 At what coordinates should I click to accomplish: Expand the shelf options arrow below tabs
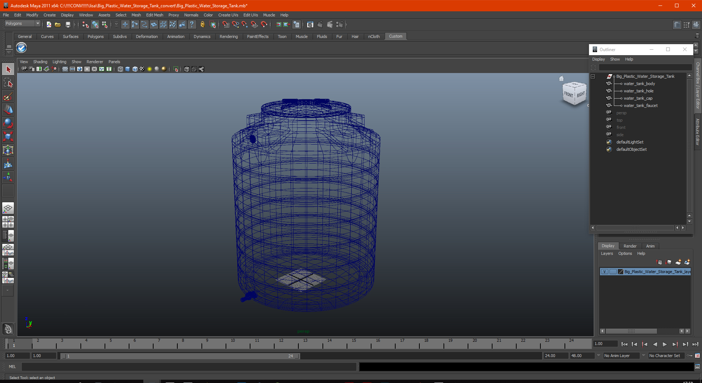(9, 52)
